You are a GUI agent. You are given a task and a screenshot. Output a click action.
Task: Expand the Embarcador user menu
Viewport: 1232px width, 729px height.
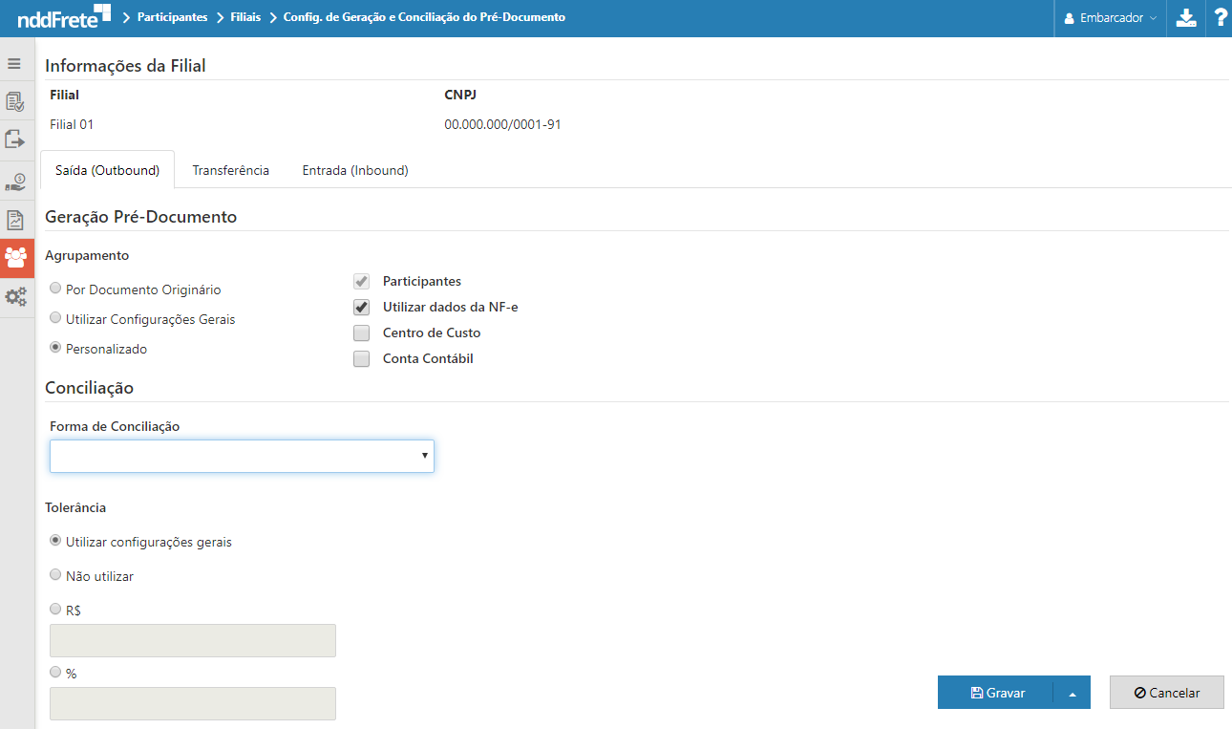pos(1110,18)
